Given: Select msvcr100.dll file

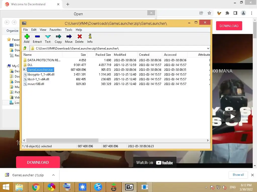Looking at the screenshot, I should click(36, 84).
